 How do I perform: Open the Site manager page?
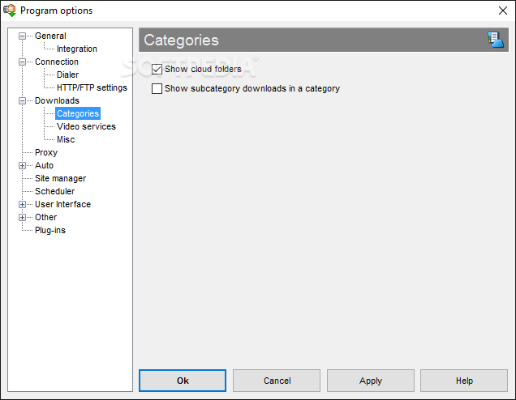[x=60, y=178]
